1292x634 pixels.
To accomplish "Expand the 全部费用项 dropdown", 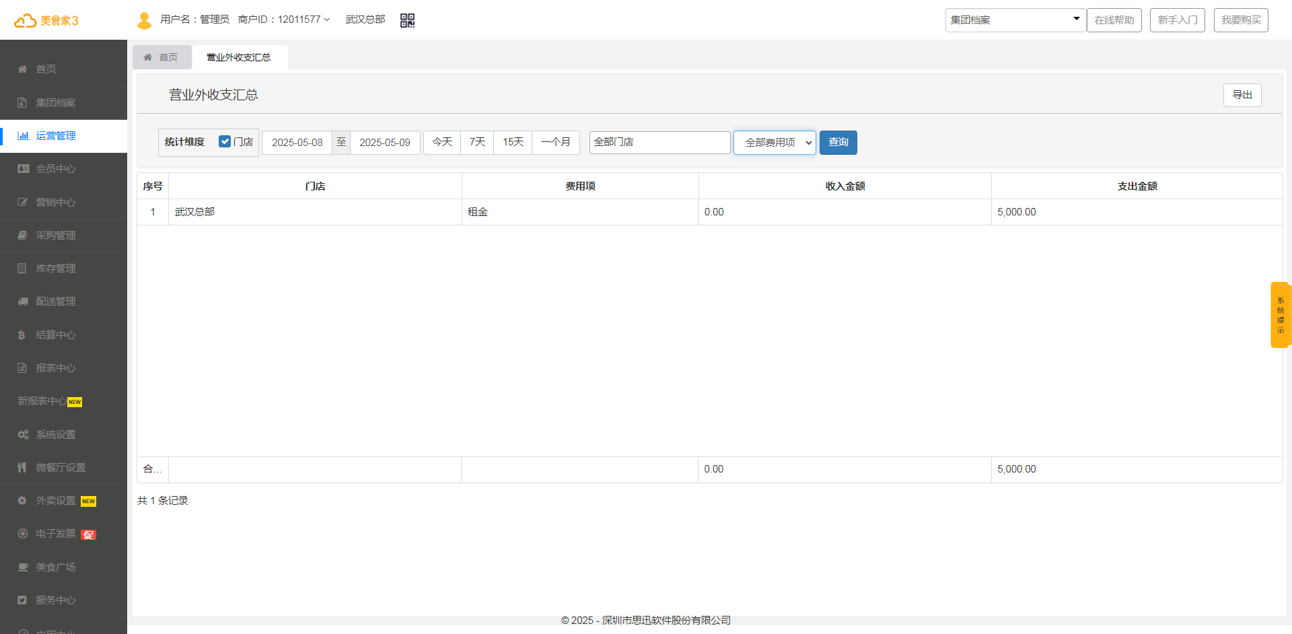I will 775,143.
